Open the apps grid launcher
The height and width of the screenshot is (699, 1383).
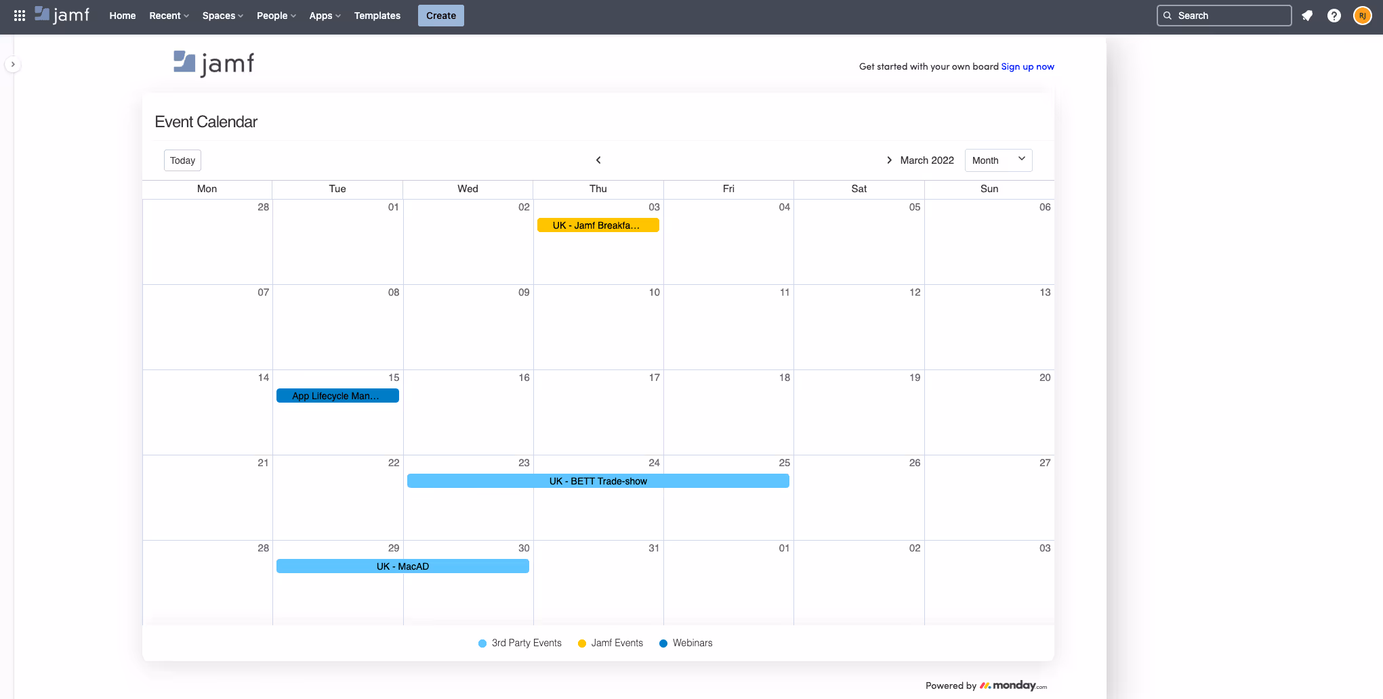click(19, 15)
